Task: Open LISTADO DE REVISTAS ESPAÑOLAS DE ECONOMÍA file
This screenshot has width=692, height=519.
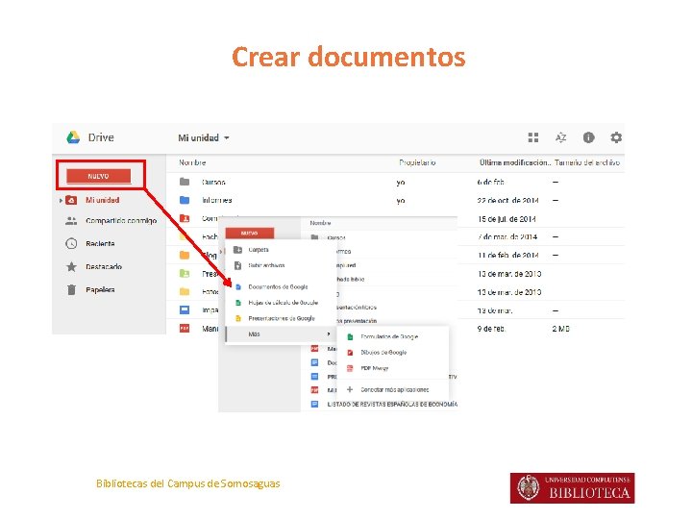Action: click(392, 404)
